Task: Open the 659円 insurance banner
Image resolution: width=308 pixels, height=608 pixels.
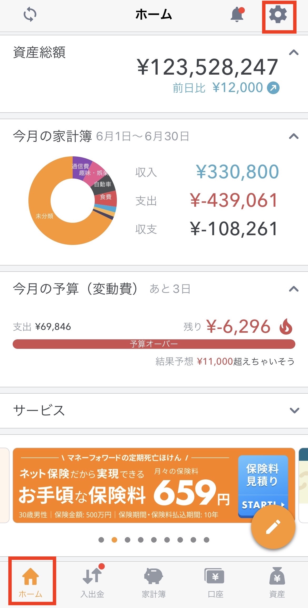Action: pyautogui.click(x=154, y=485)
